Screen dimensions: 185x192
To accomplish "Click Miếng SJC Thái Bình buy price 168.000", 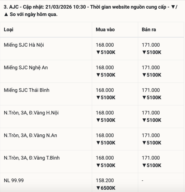I will click(x=105, y=90).
